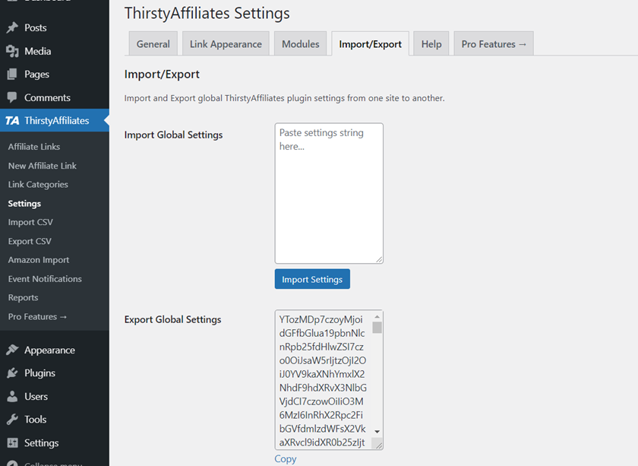
Task: Open the Pages menu label
Action: (36, 74)
